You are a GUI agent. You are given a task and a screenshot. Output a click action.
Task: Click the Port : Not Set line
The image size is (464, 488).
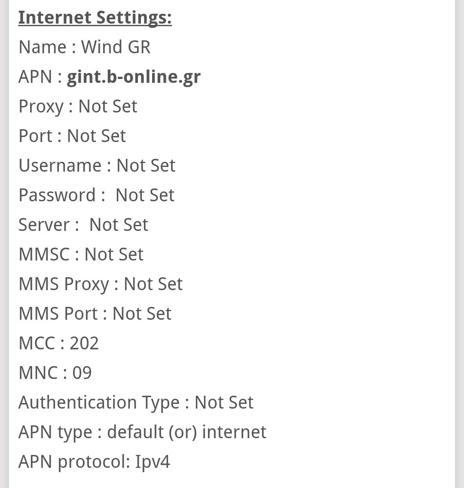coord(72,136)
